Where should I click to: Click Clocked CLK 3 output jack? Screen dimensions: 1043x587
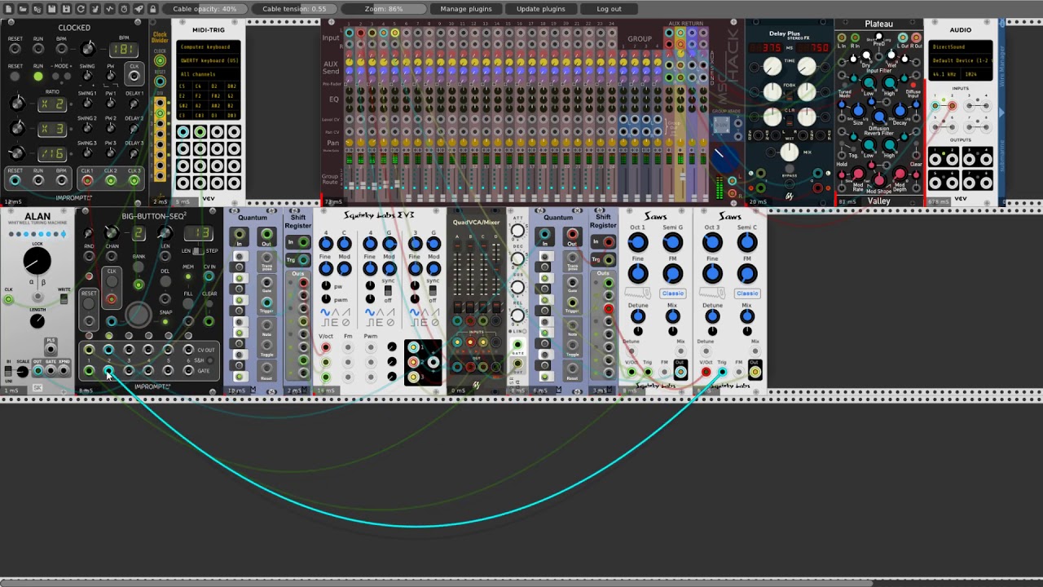(134, 180)
